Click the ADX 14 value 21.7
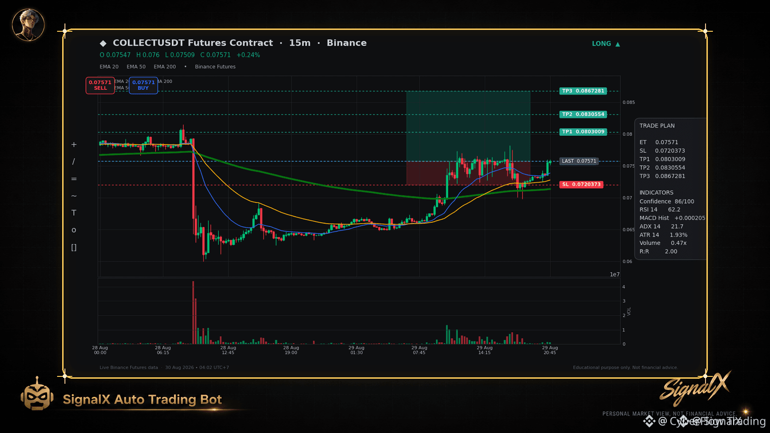 [677, 226]
